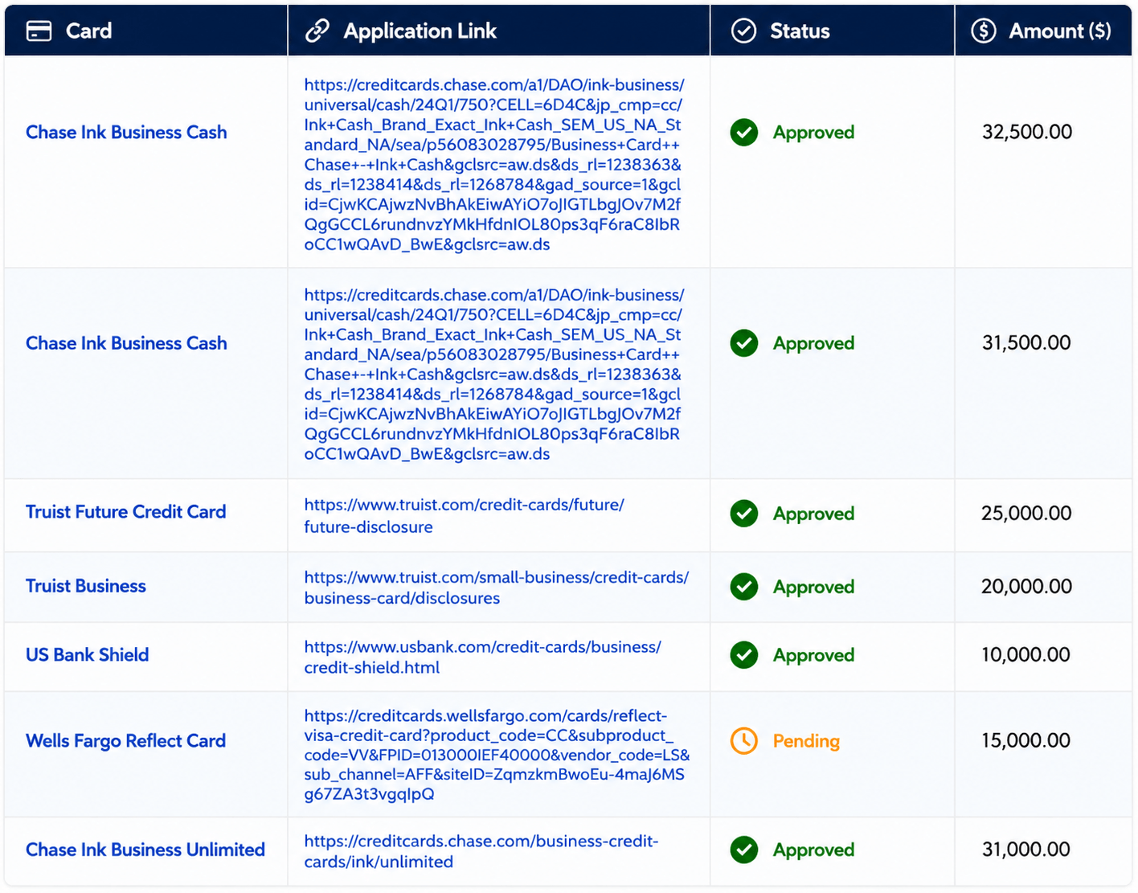Click green check icon in US Bank Shield row
Viewport: 1138px width, 893px height.
744,655
